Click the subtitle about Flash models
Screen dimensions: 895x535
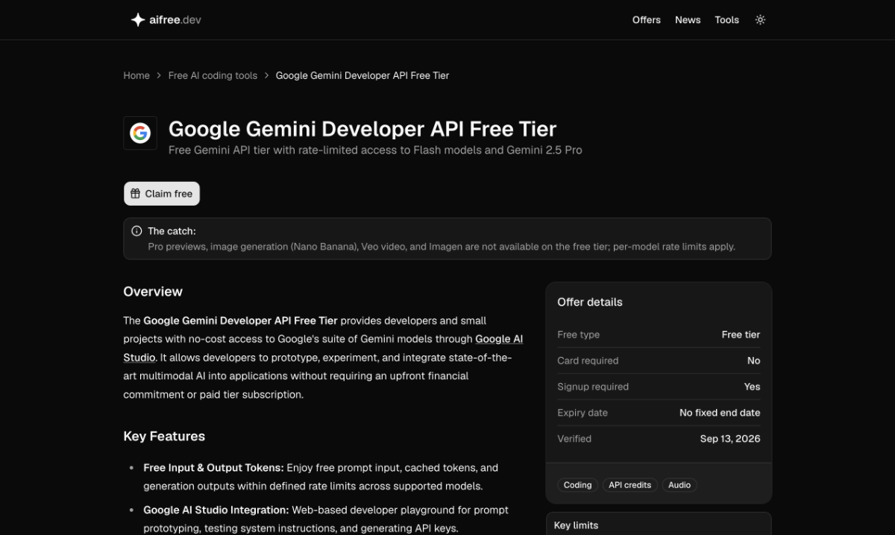[x=375, y=150]
